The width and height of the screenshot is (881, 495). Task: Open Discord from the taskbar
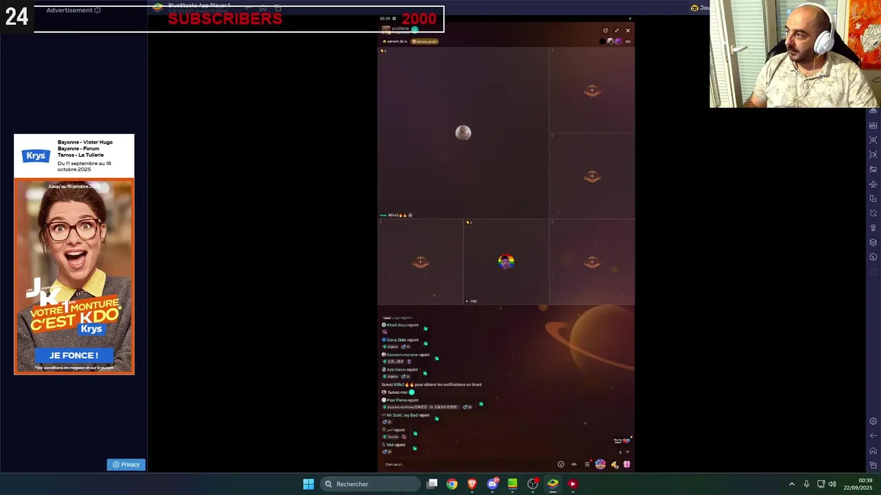(x=492, y=484)
